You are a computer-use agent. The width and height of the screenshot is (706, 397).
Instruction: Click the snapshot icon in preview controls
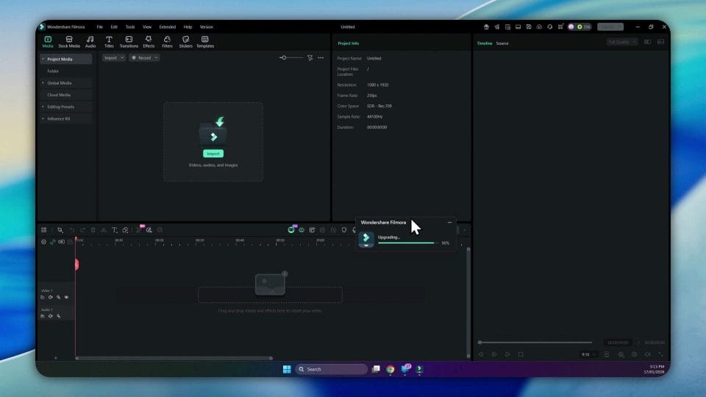(635, 354)
